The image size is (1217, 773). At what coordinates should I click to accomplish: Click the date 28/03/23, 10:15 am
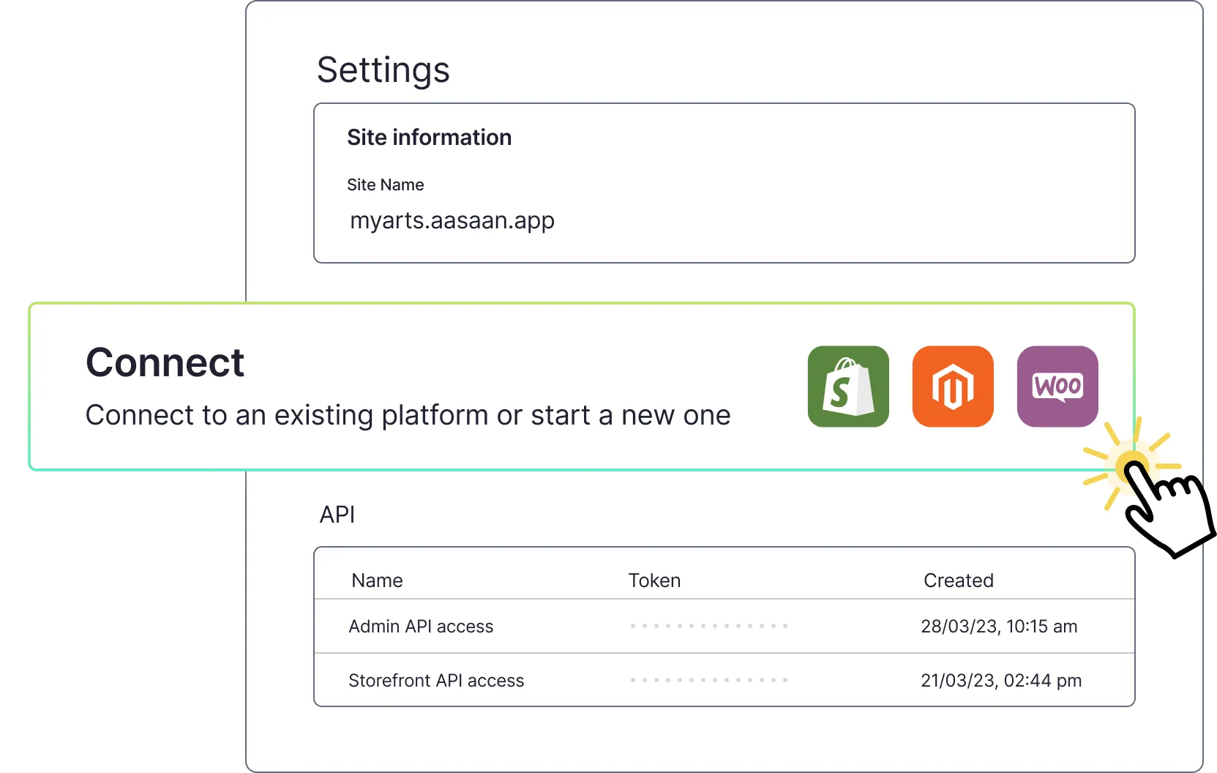tap(999, 627)
